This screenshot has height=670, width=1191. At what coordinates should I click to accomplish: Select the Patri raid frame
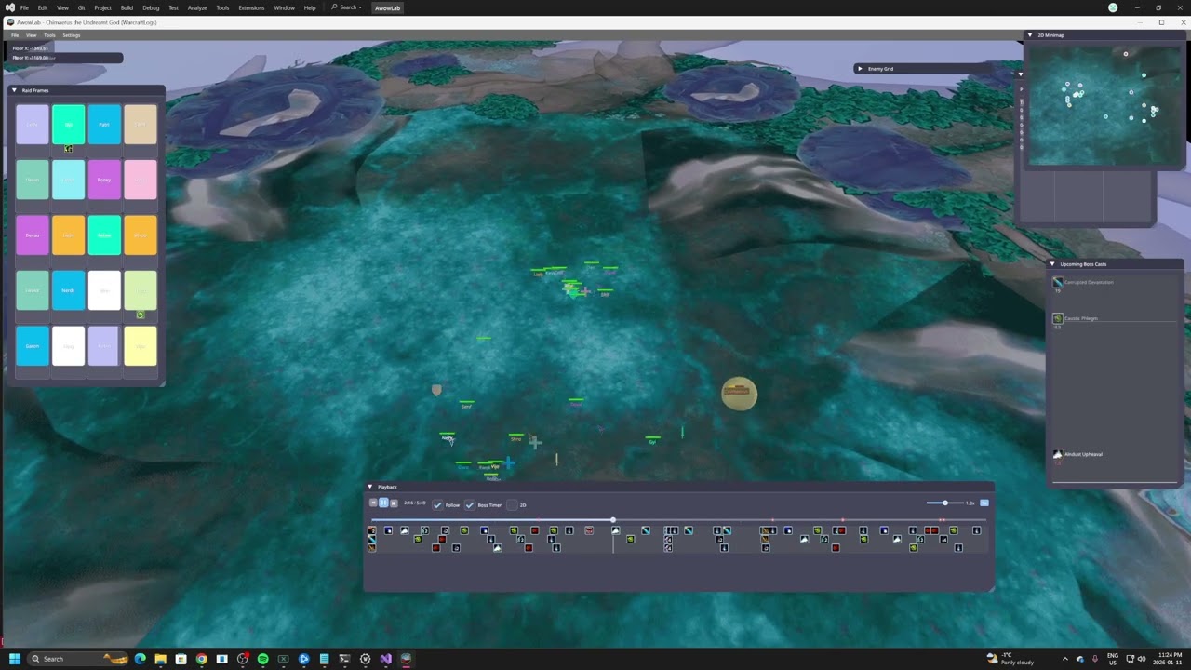tap(104, 124)
